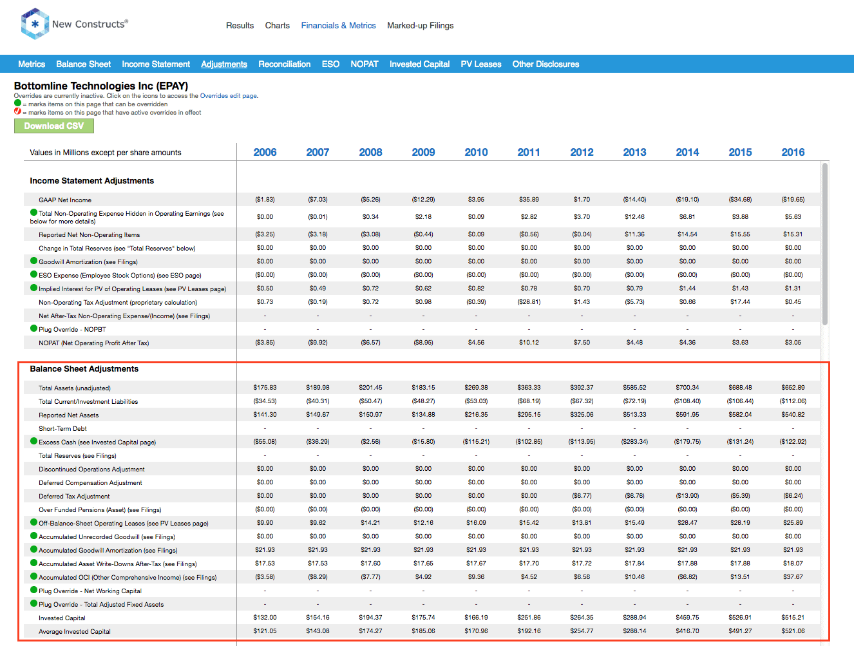This screenshot has height=646, width=854.
Task: Click green icon for Accumulated Goodwill Amortization row
Action: [x=33, y=549]
